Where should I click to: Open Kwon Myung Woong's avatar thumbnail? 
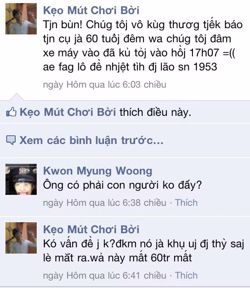click(x=21, y=179)
